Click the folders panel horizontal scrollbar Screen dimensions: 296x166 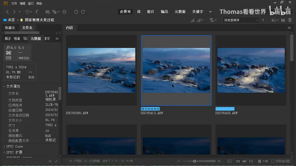22,33
